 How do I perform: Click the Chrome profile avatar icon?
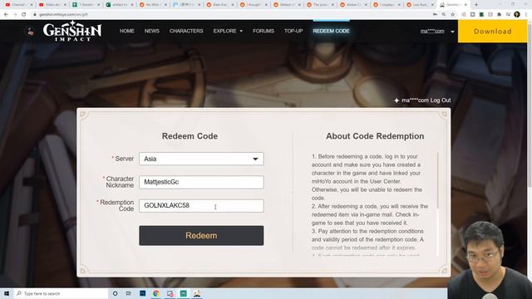(517, 14)
